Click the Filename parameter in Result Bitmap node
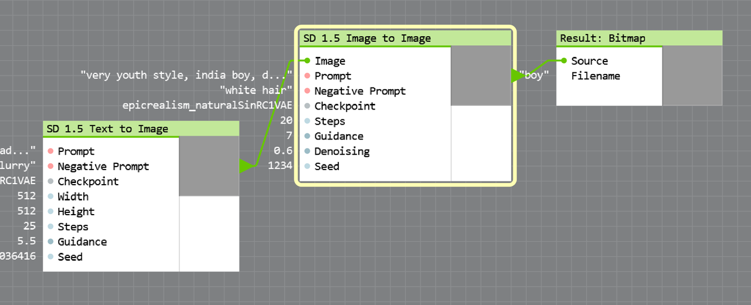This screenshot has width=751, height=305. click(x=595, y=76)
